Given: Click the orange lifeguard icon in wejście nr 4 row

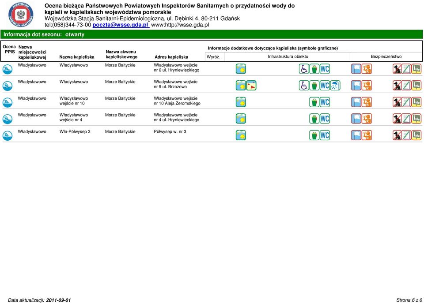Looking at the screenshot, I should pos(367,119).
